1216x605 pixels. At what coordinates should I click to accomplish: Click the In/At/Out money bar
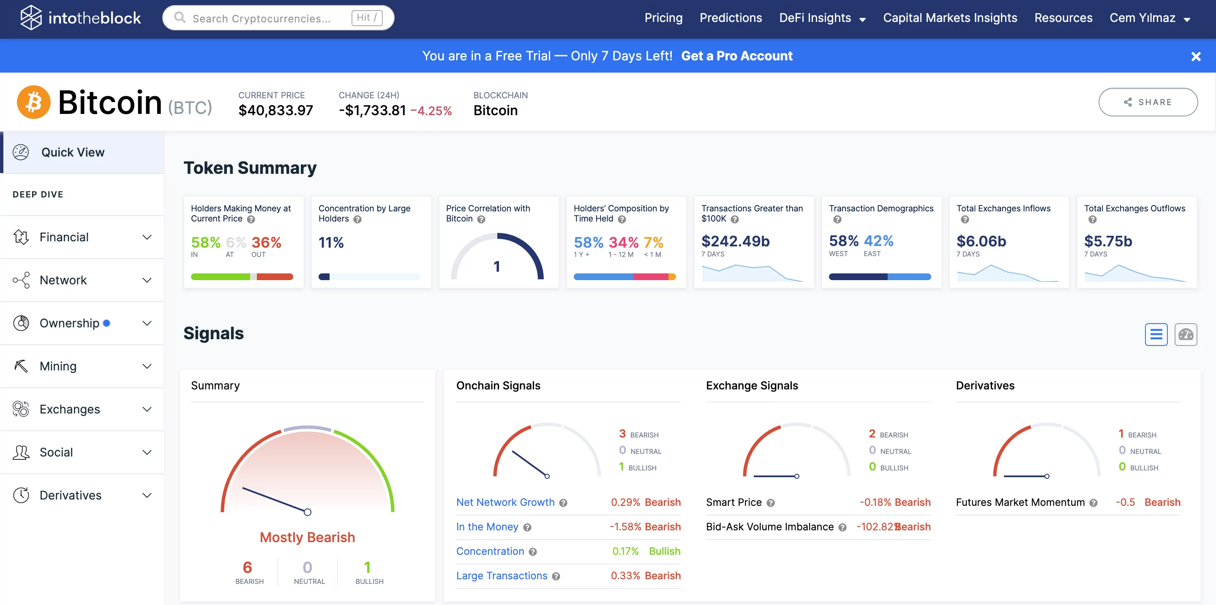coord(242,277)
